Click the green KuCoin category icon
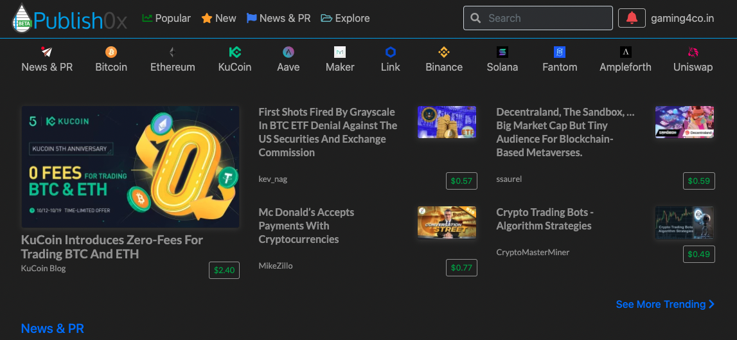Viewport: 737px width, 340px height. pos(235,51)
